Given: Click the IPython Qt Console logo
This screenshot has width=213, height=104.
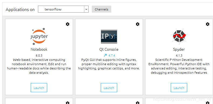Looking at the screenshot, I should click(x=109, y=36).
